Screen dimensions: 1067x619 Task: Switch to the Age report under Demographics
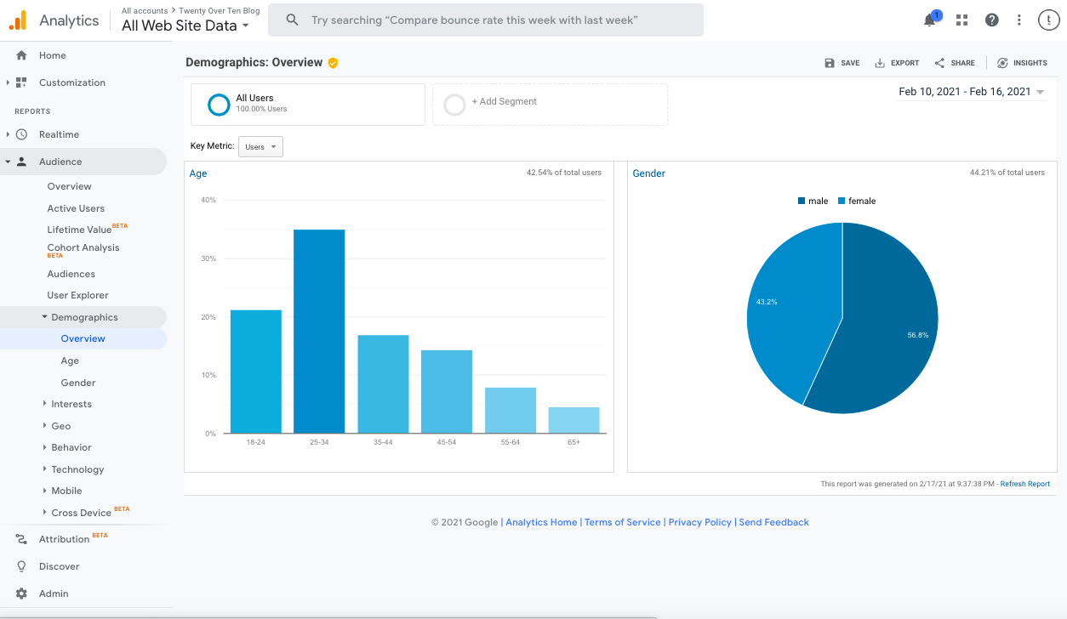[x=69, y=360]
